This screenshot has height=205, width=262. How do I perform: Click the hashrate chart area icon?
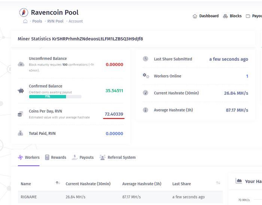239,181
